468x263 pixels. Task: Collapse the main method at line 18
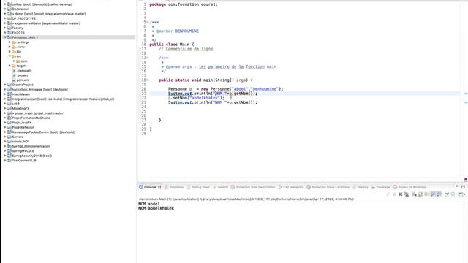(148, 80)
